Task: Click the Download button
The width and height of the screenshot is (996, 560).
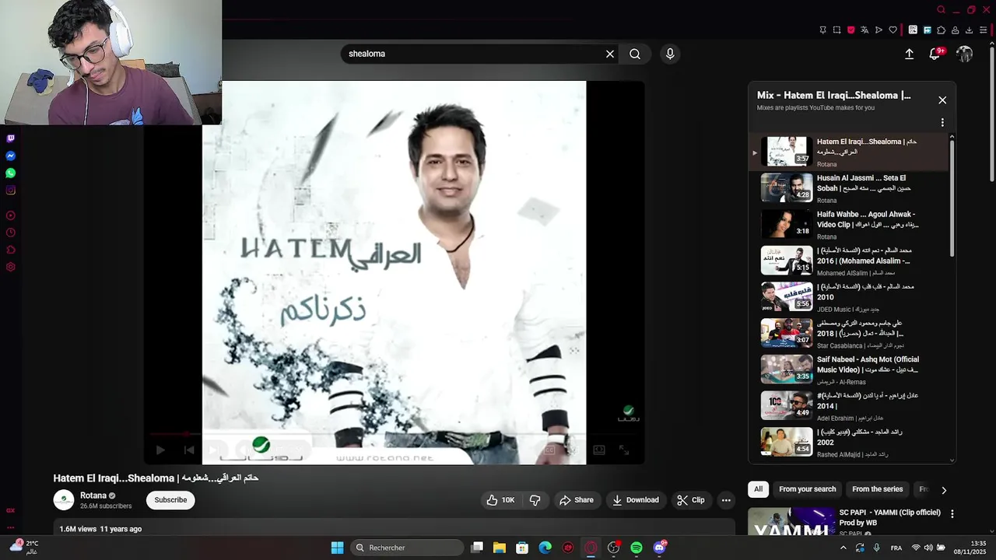Action: point(636,500)
